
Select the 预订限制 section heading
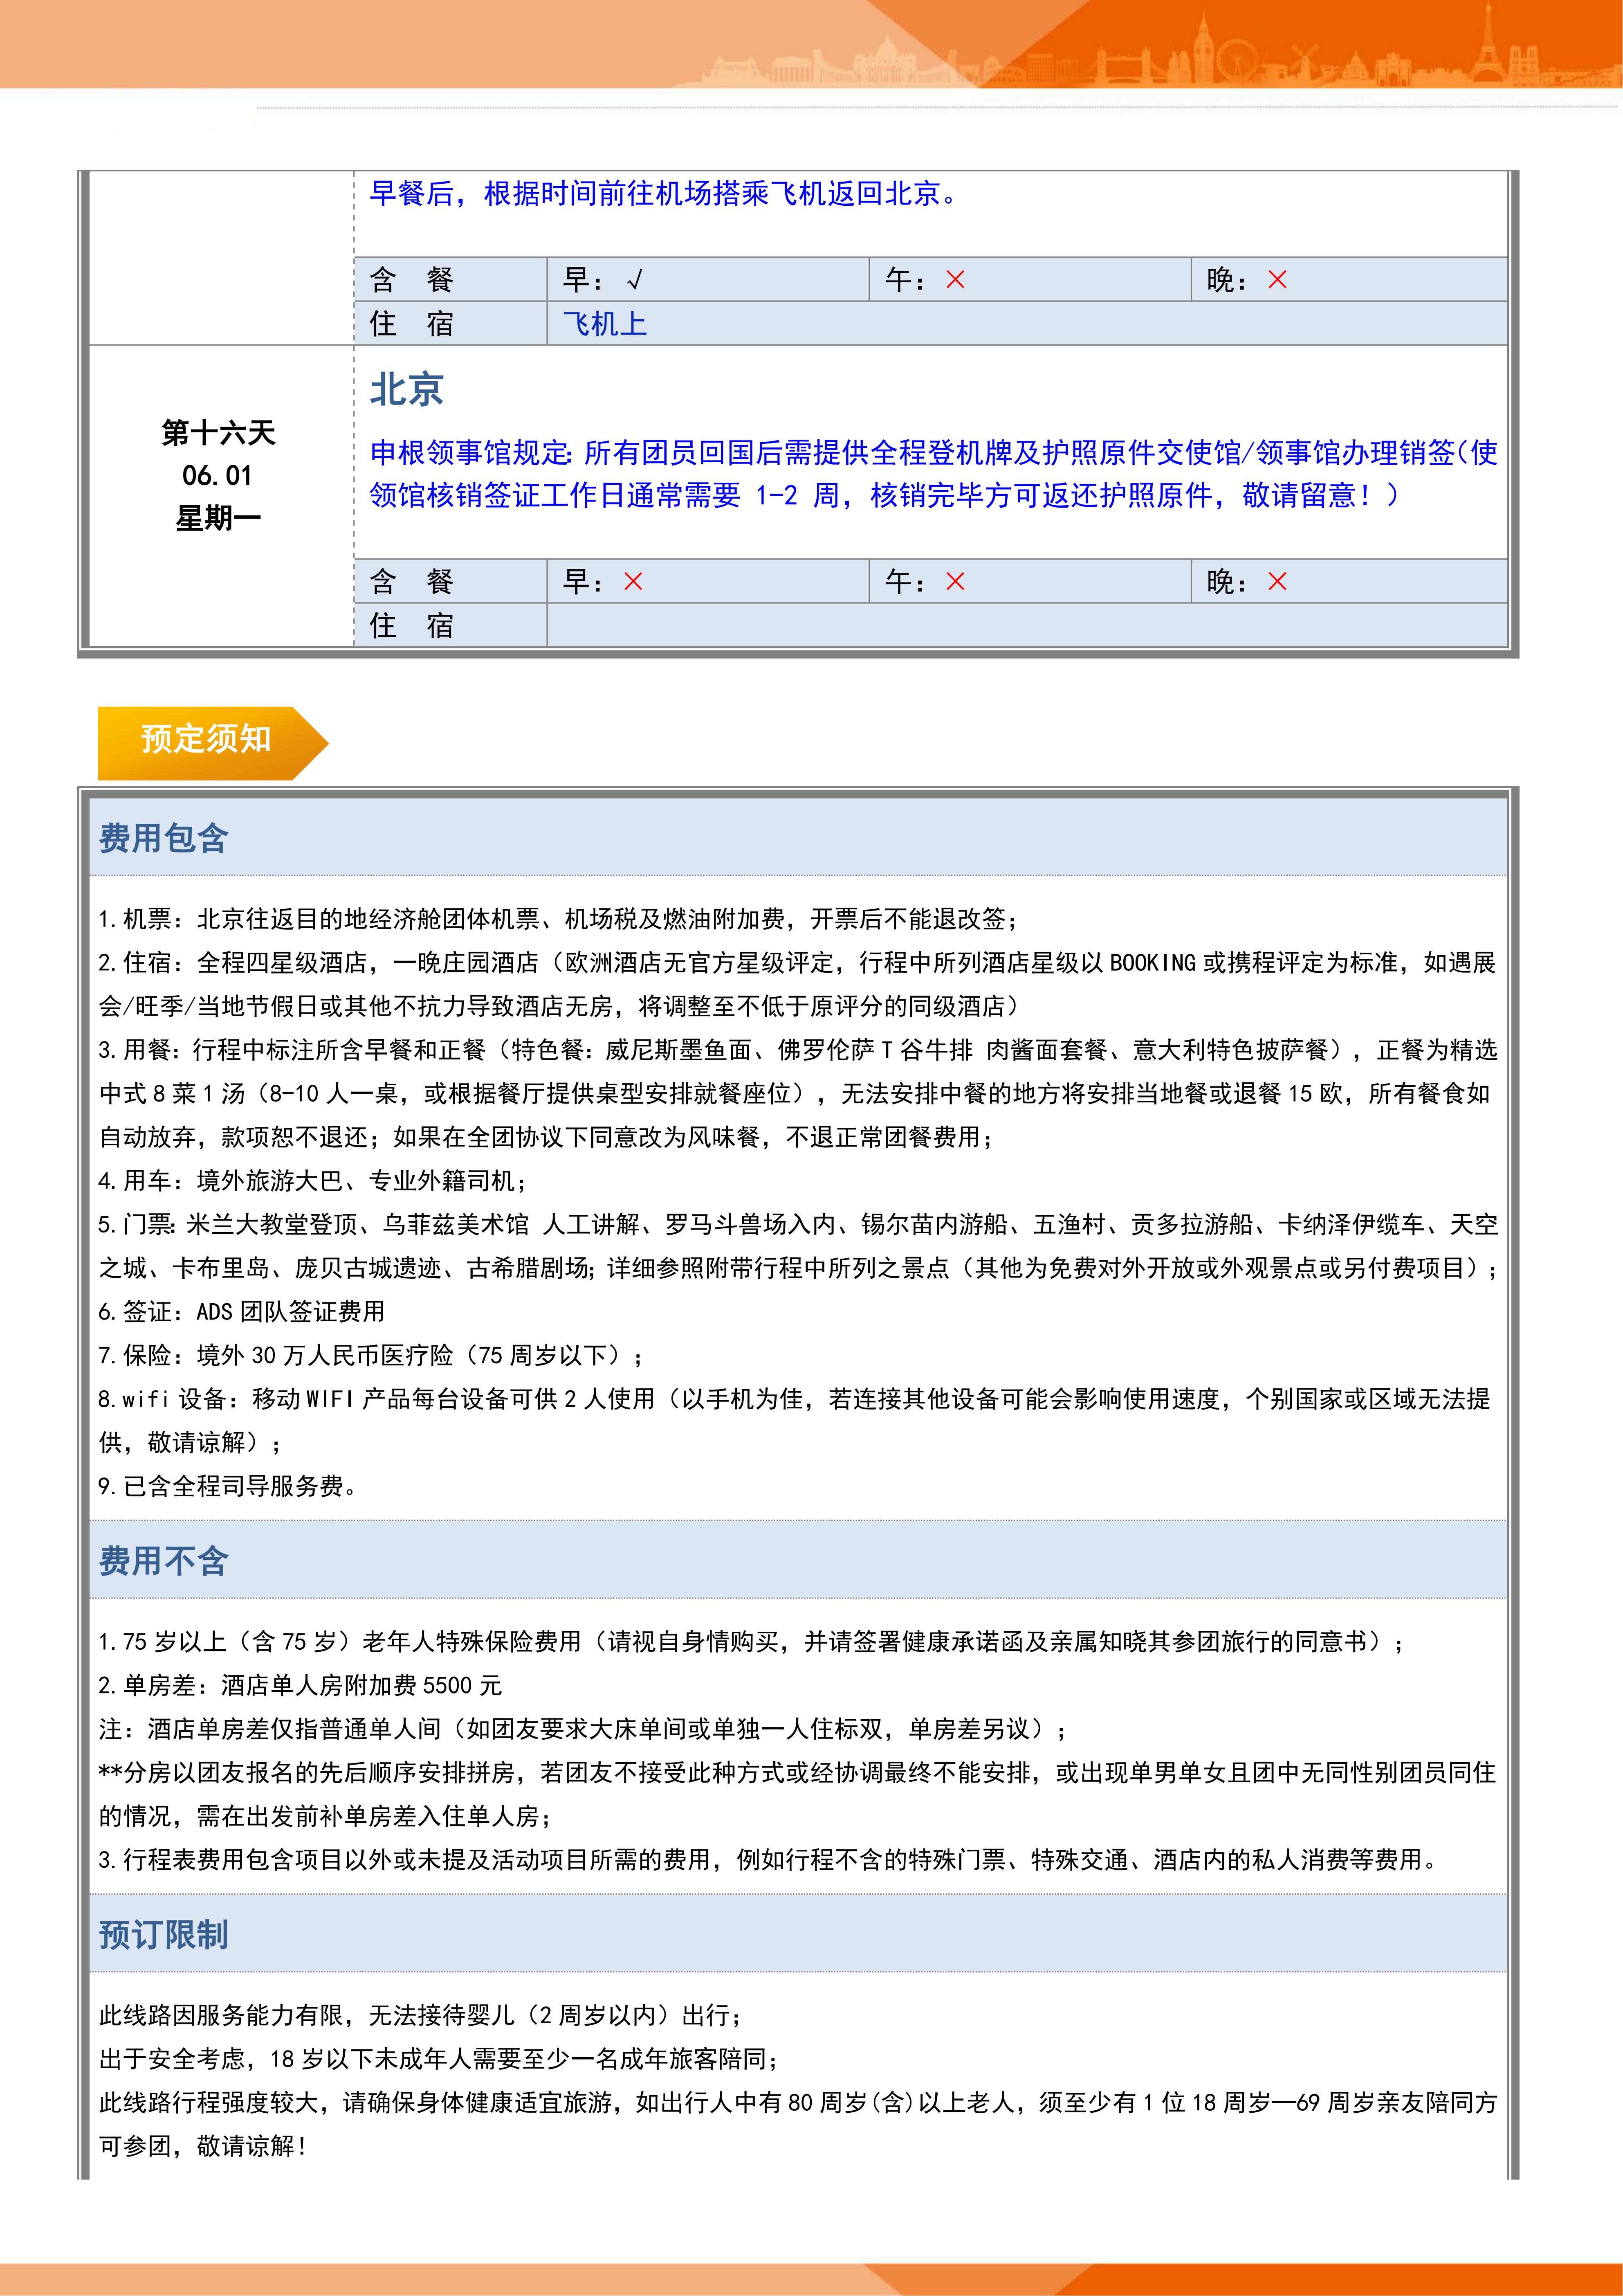[164, 1935]
